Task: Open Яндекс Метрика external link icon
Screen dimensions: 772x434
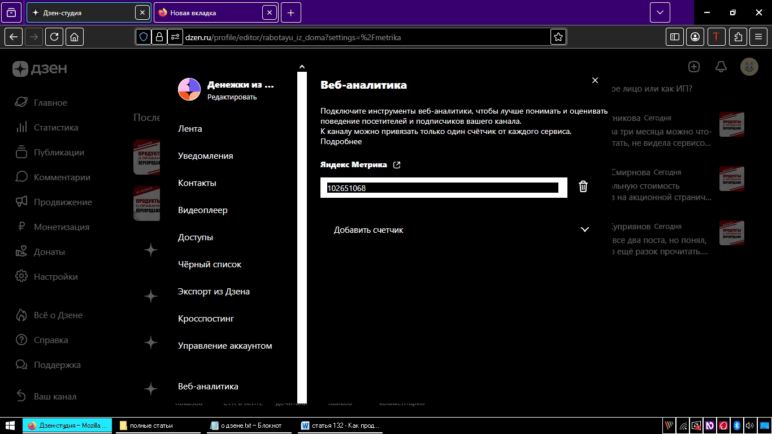Action: pos(397,165)
